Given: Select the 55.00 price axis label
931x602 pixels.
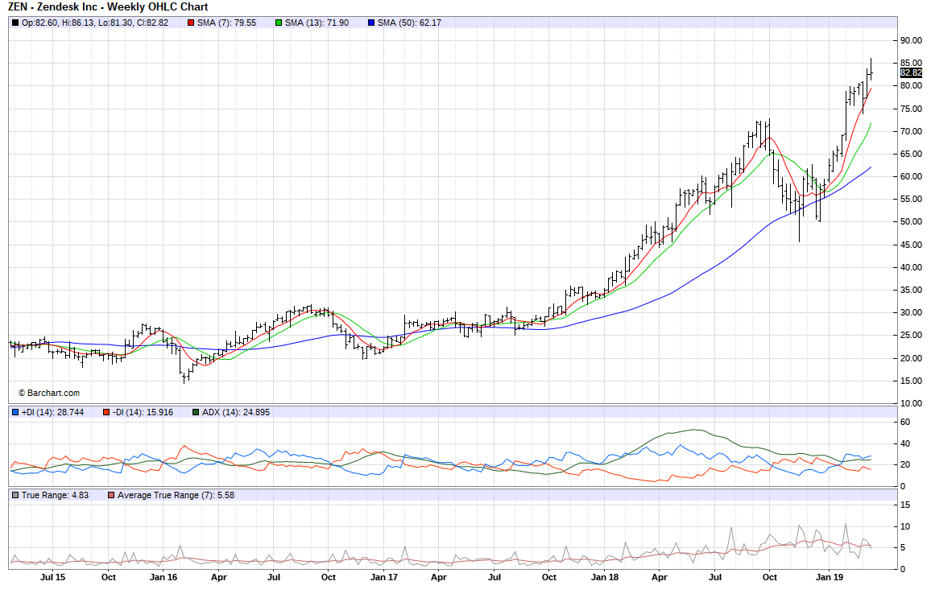Looking at the screenshot, I should click(x=911, y=199).
